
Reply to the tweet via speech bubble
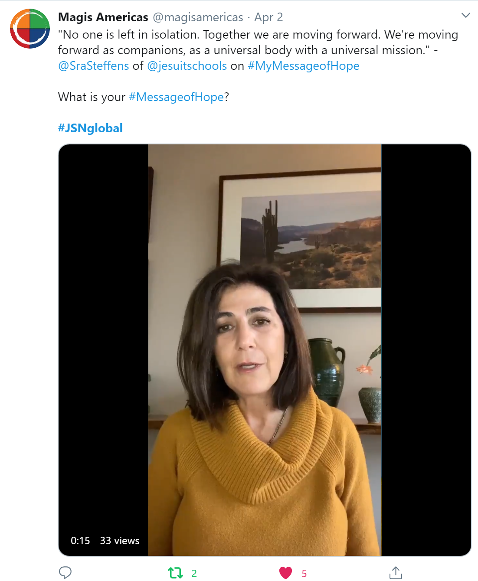click(65, 573)
